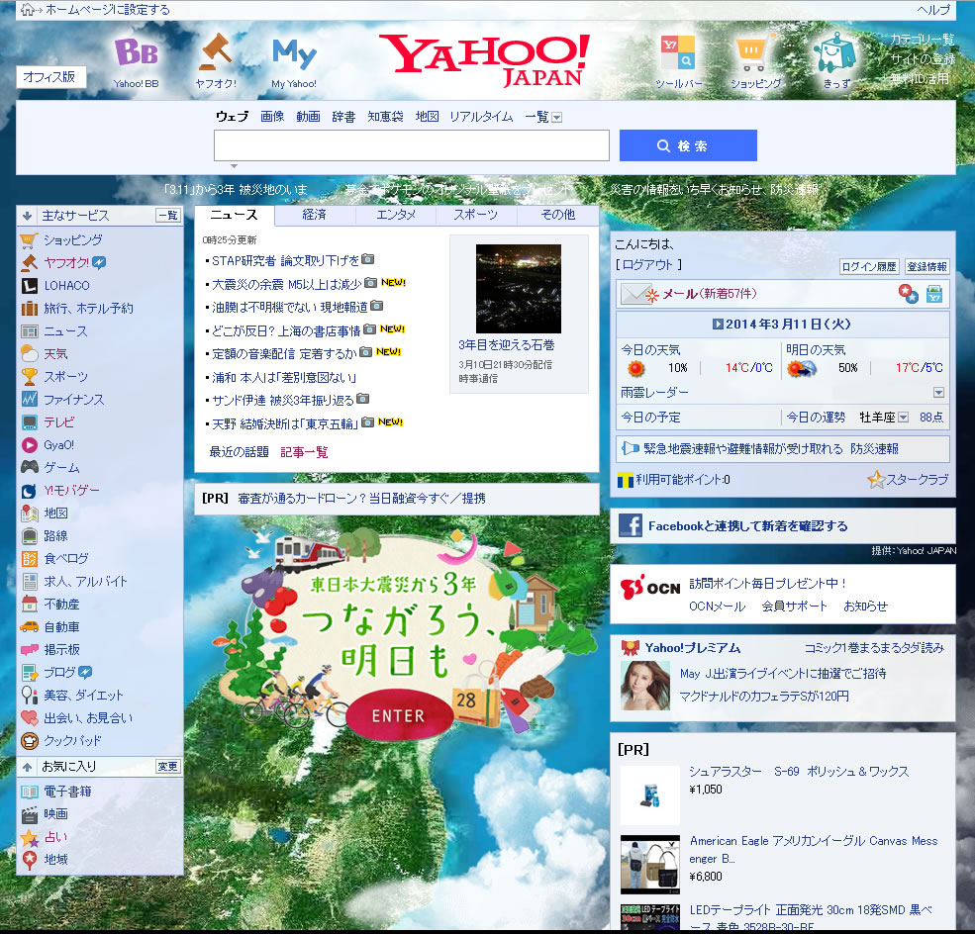Viewport: 975px width, 934px height.
Task: Select the 画像 search tab
Action: pyautogui.click(x=272, y=116)
